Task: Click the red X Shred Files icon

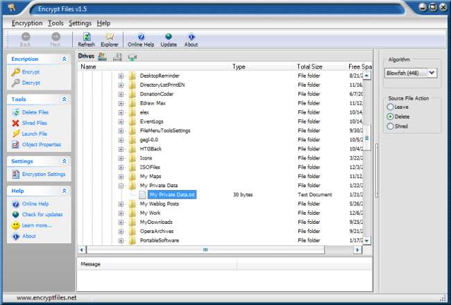Action: (x=15, y=123)
